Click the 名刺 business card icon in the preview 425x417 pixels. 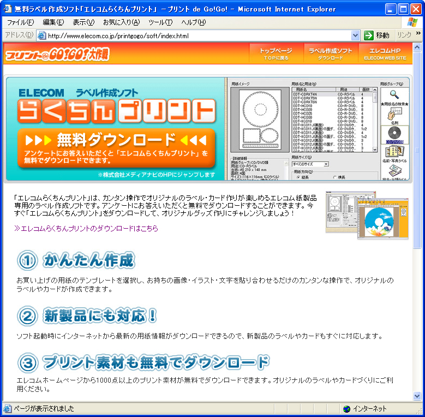coord(394,114)
